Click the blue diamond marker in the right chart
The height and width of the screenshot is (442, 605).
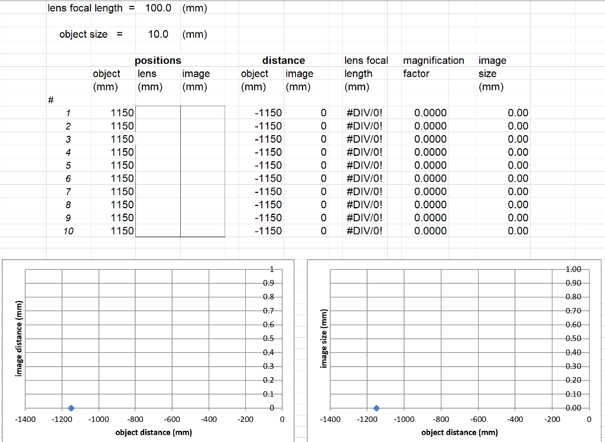pyautogui.click(x=378, y=408)
